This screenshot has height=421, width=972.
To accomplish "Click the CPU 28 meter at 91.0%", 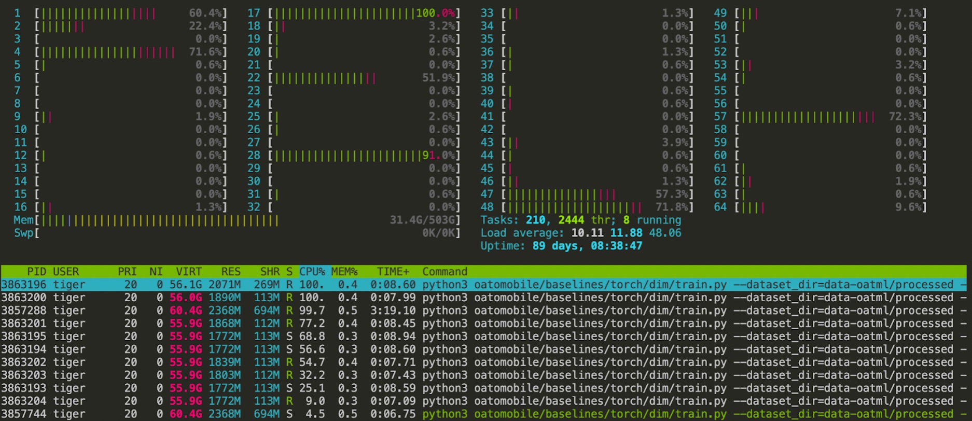I will [x=354, y=156].
